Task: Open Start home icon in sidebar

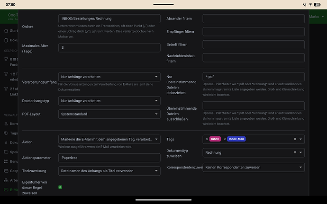Action: tap(6, 31)
